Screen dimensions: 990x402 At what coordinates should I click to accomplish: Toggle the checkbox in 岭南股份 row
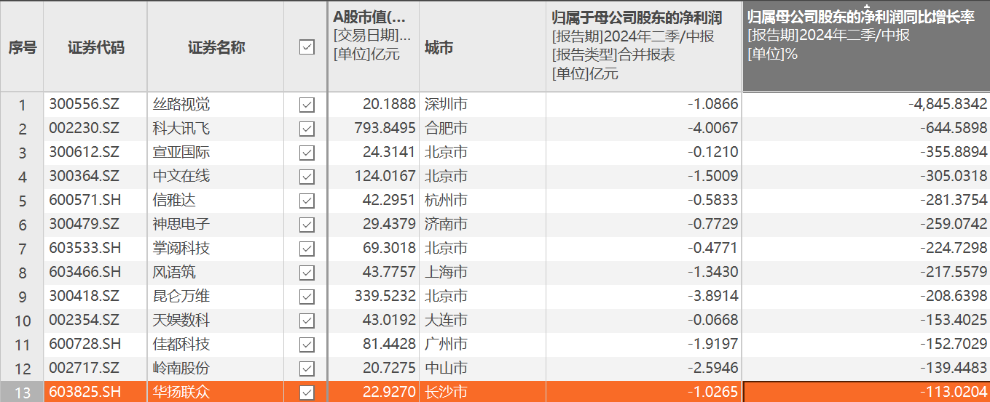[x=307, y=369]
